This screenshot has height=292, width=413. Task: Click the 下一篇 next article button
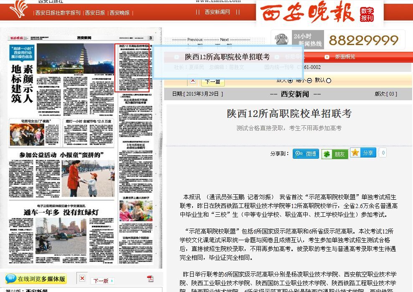[213, 81]
